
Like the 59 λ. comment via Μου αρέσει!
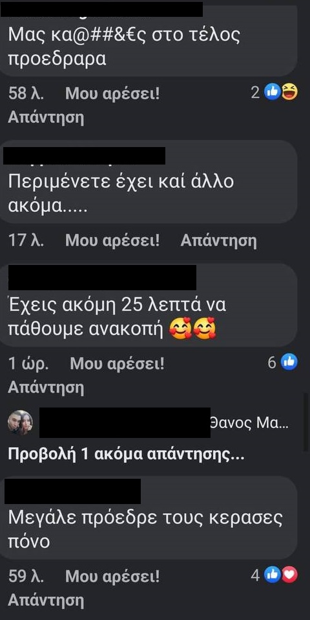[112, 577]
